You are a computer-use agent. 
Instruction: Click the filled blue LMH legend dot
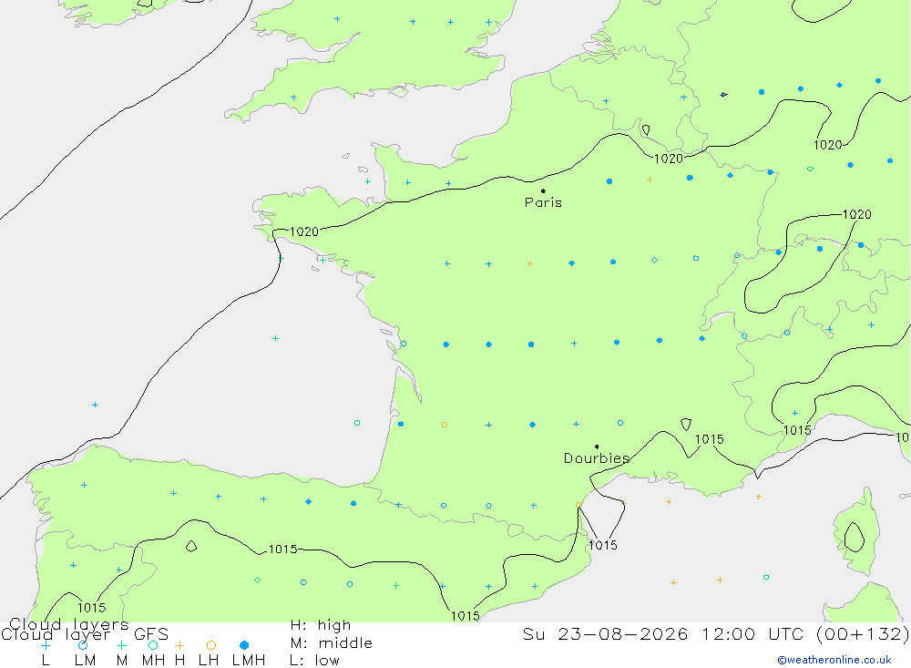pyautogui.click(x=244, y=645)
